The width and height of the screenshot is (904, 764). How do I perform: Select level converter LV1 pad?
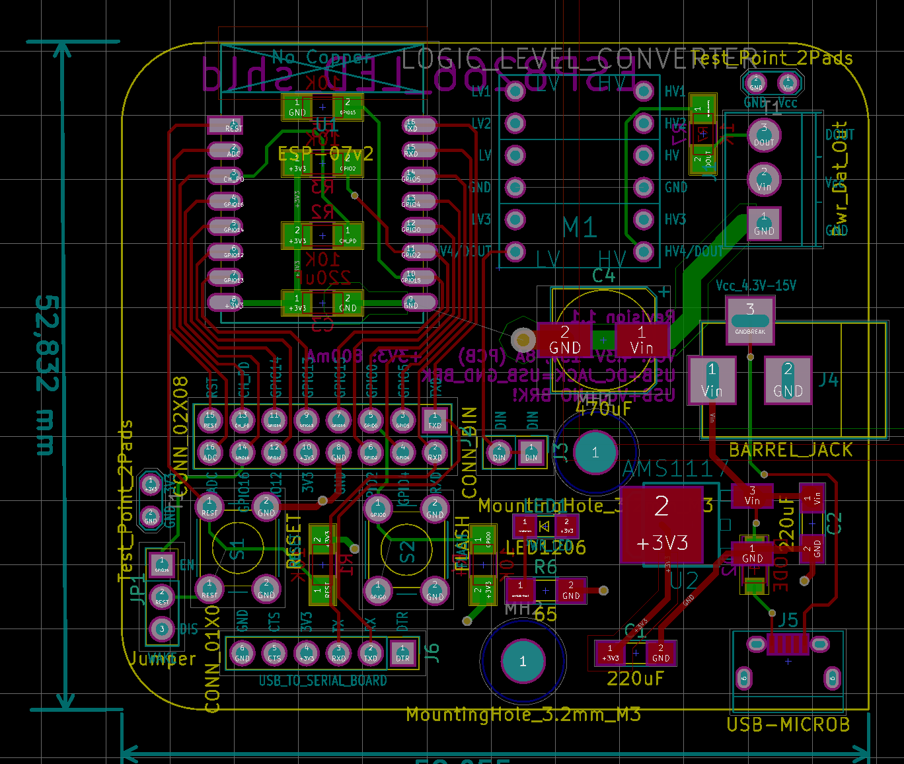point(515,92)
